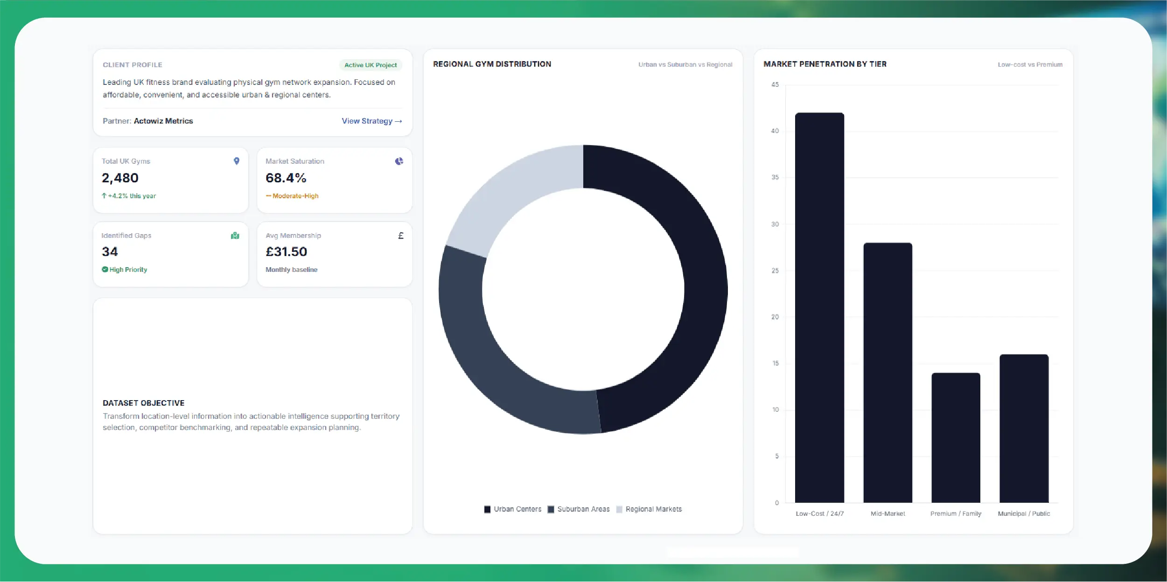
Task: Click the 68.4% Market Saturation value
Action: coord(286,178)
